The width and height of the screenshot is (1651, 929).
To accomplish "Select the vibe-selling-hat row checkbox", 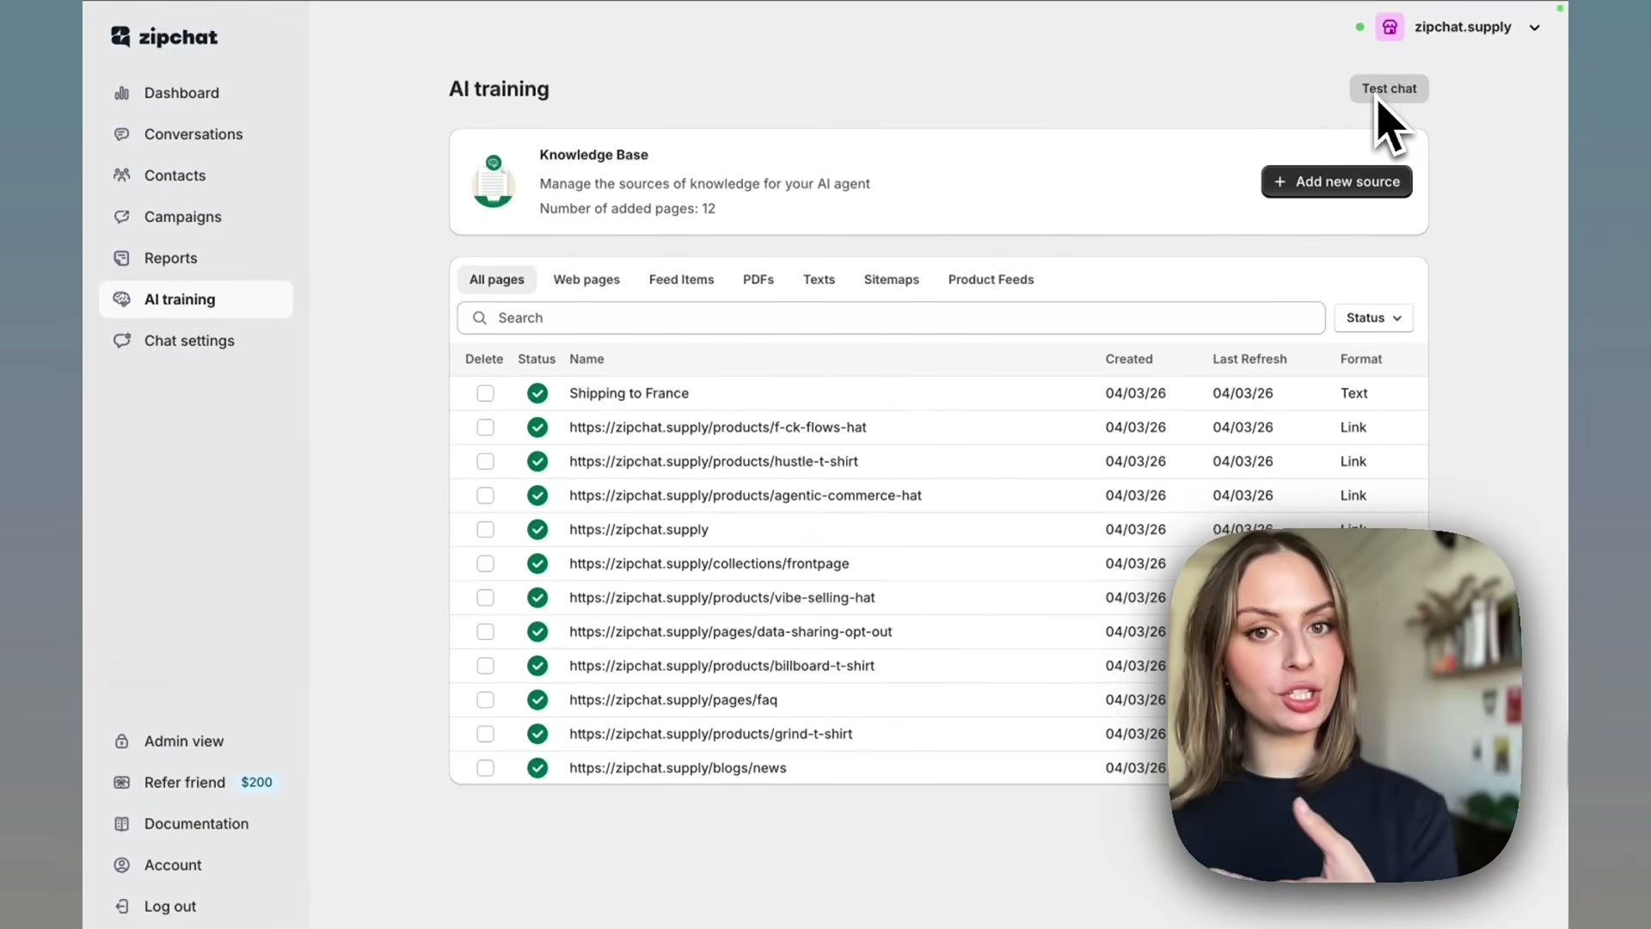I will (486, 598).
